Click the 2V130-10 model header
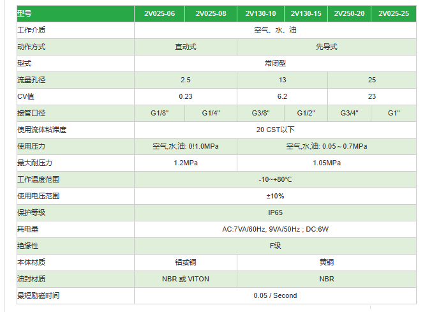Screen dimensions: 439x312 260,13
